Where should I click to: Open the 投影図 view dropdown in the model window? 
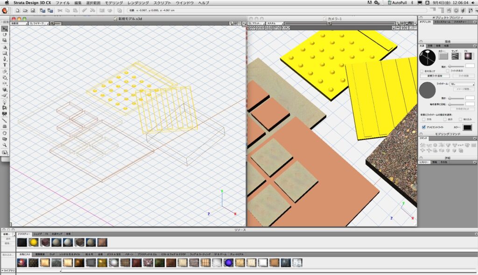click(19, 23)
